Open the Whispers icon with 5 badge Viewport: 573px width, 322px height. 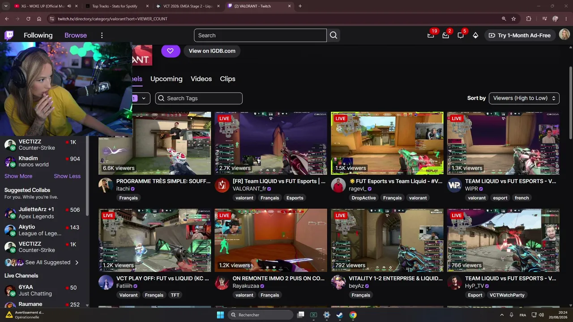tap(461, 35)
